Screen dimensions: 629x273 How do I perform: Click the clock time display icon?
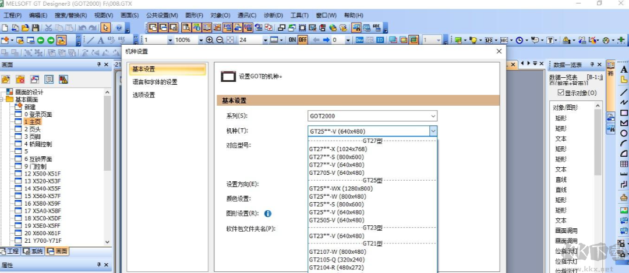point(519,40)
